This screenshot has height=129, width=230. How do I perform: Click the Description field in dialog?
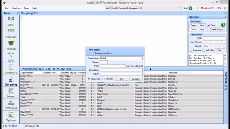point(121,70)
